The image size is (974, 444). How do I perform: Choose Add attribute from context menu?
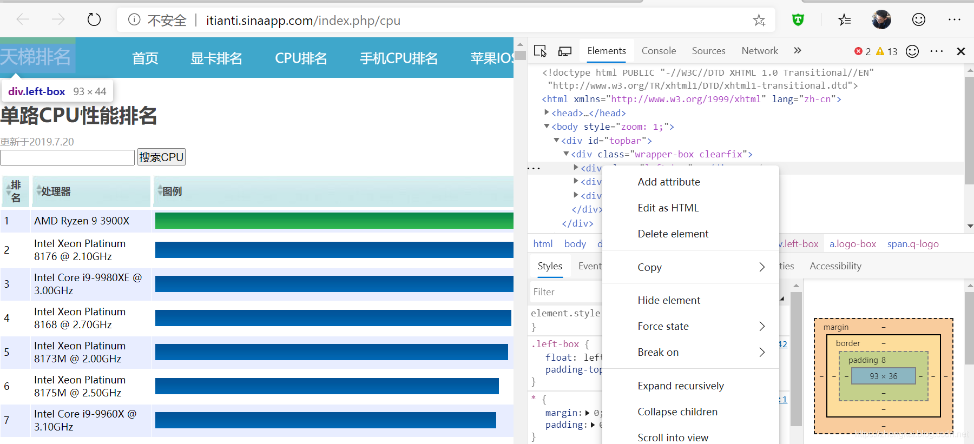tap(690, 182)
